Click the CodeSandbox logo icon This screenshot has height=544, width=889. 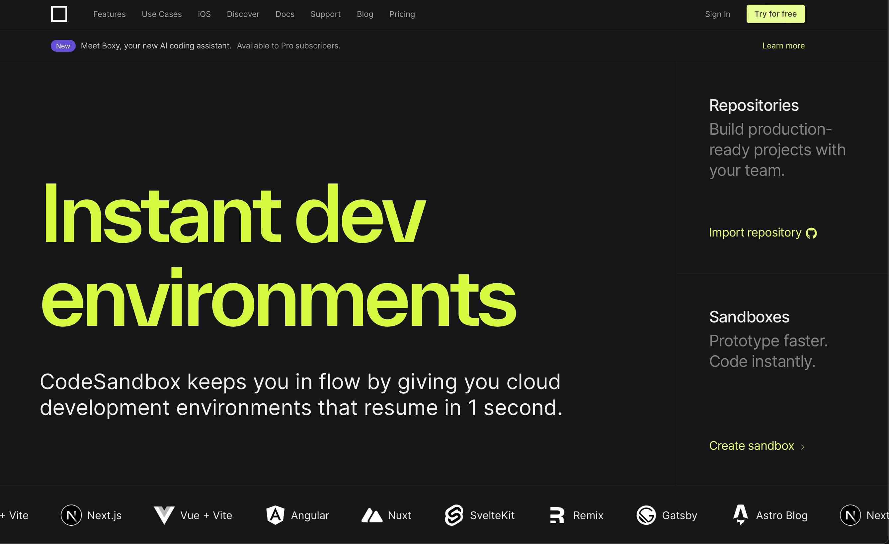[59, 14]
